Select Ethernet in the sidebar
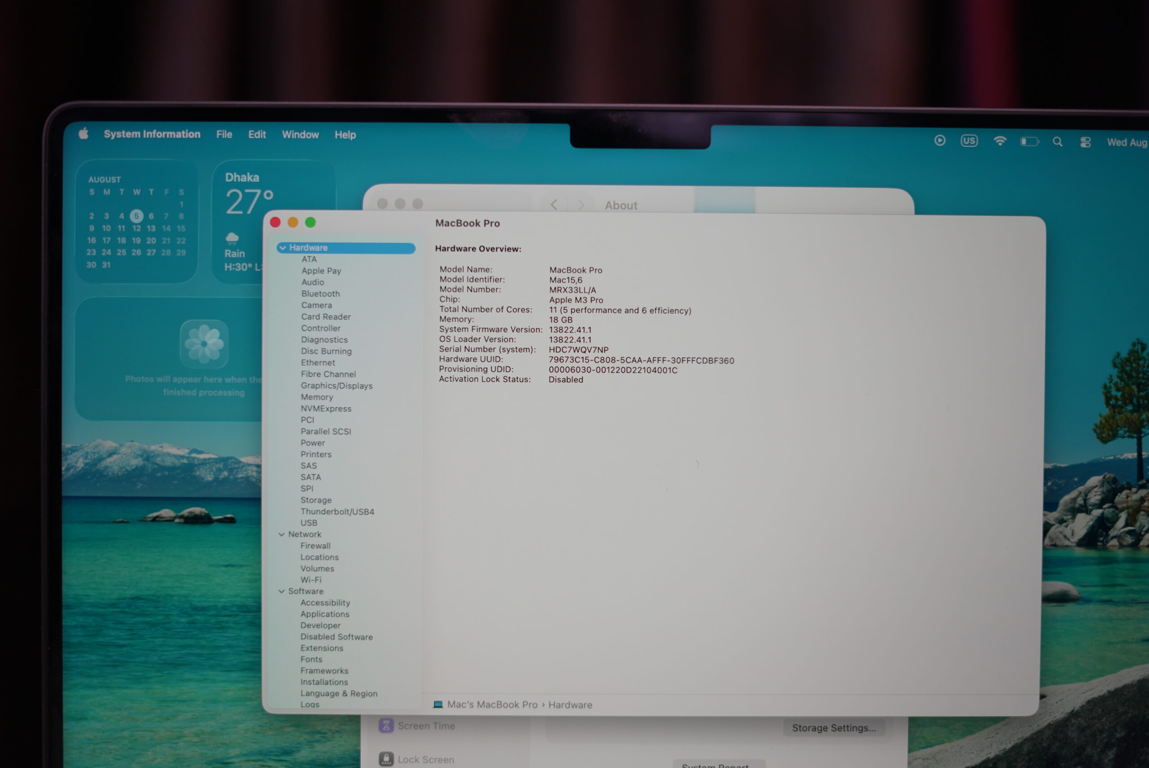This screenshot has height=768, width=1149. [318, 362]
